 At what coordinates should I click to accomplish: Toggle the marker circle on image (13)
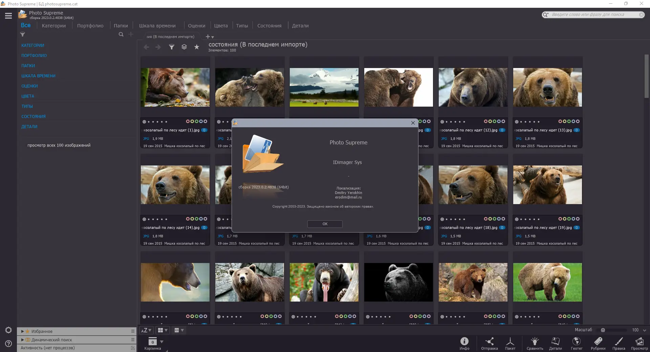coord(517,122)
